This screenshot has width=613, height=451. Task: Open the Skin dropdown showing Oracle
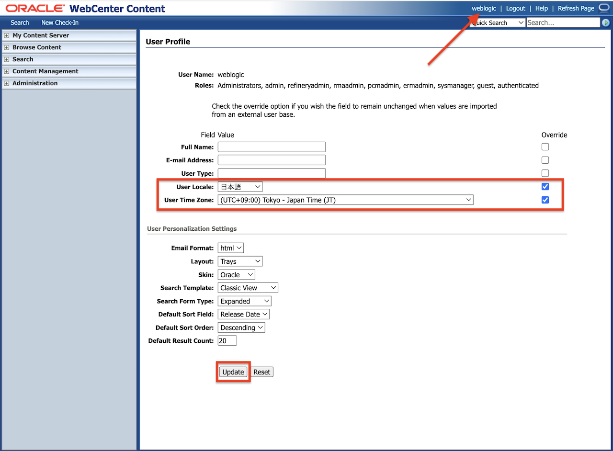237,275
